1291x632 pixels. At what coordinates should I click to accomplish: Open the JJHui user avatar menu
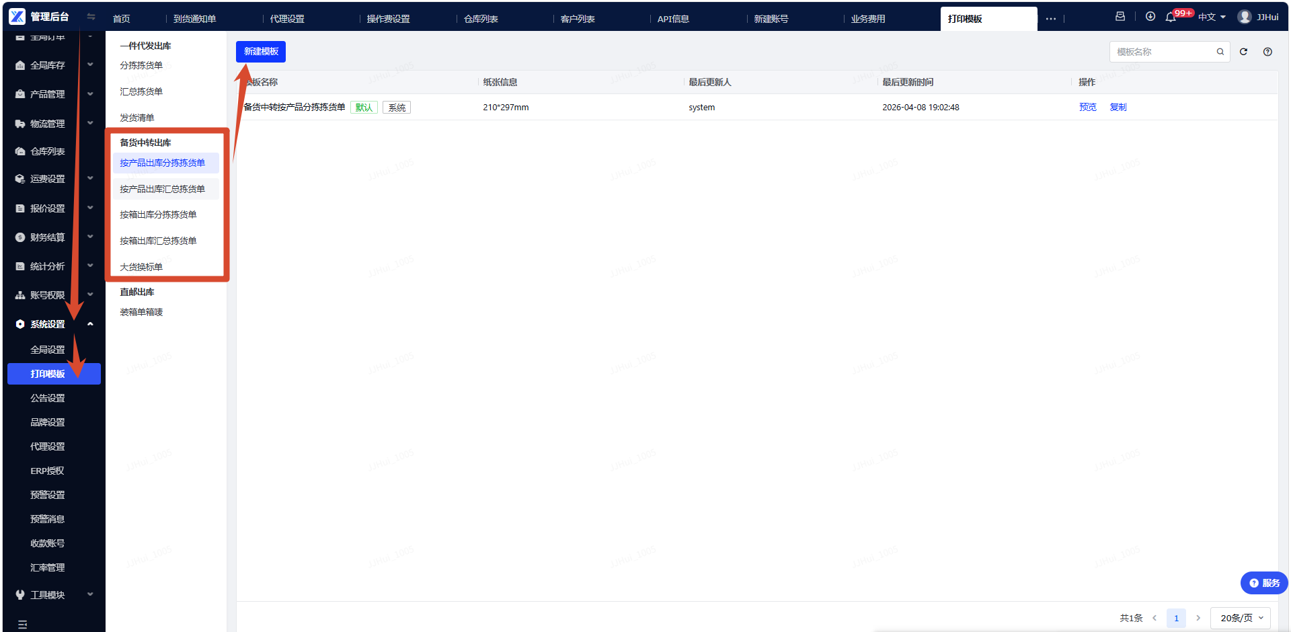1245,17
